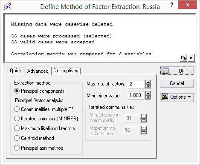Increase Max. no. of factors value

coord(148,82)
